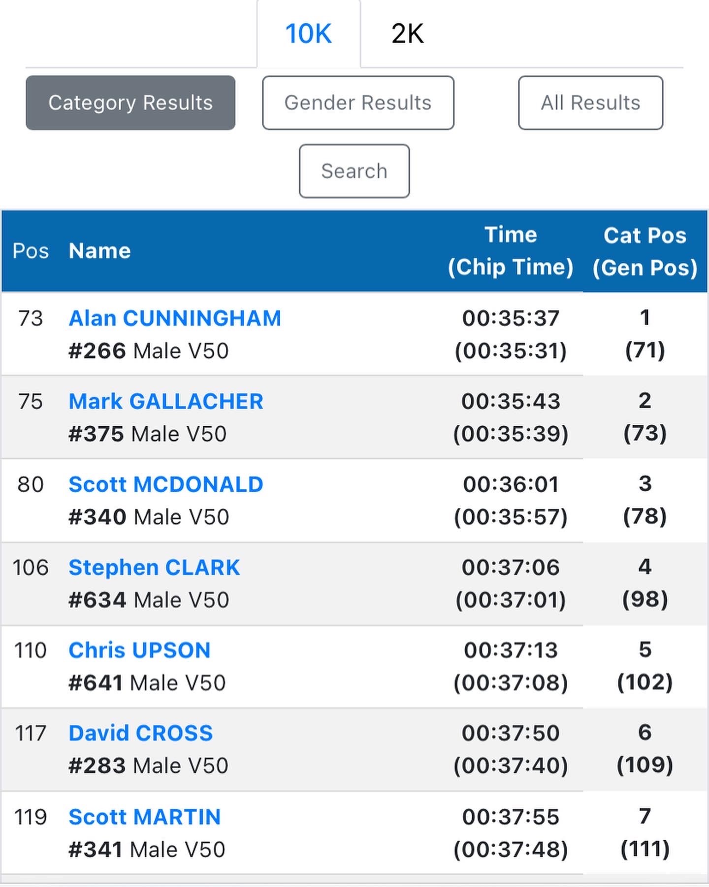The width and height of the screenshot is (709, 887).
Task: Select the Category Results button
Action: (130, 103)
